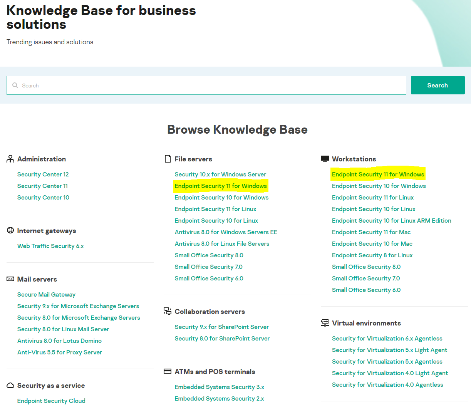Open Workstations Endpoint Security 10 for Linux

[x=374, y=209]
